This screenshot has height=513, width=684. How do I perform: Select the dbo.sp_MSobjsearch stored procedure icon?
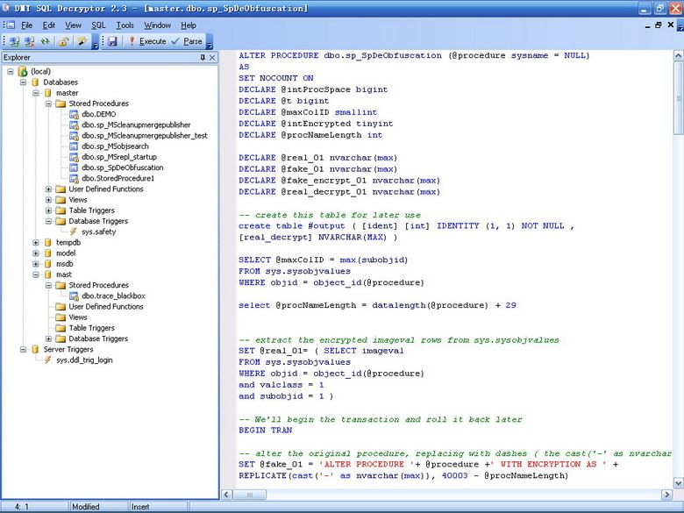coord(74,146)
